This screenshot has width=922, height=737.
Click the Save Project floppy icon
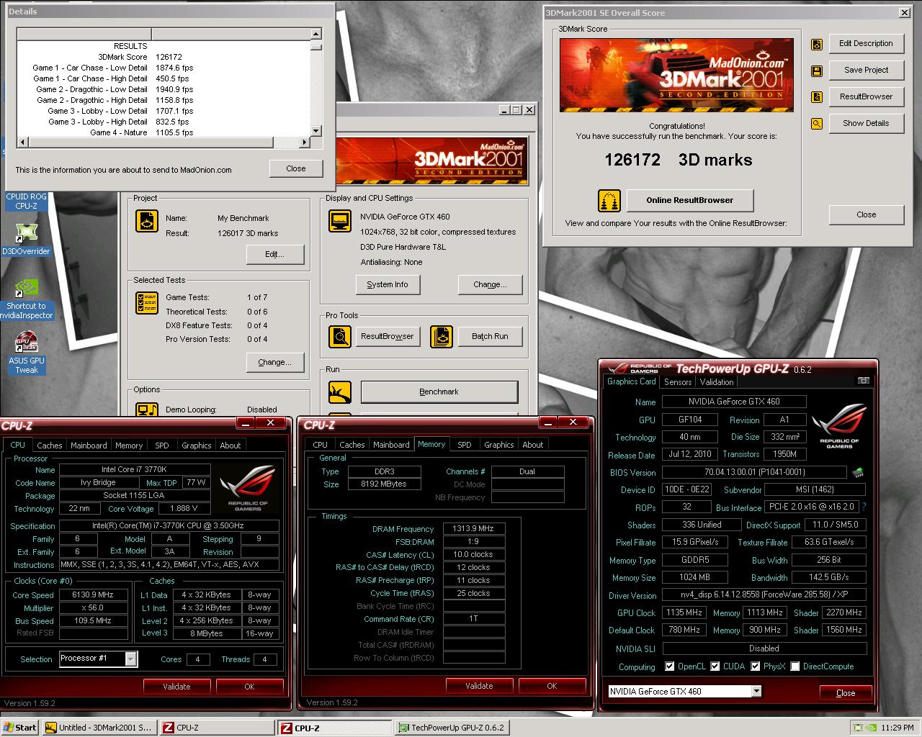click(x=817, y=71)
